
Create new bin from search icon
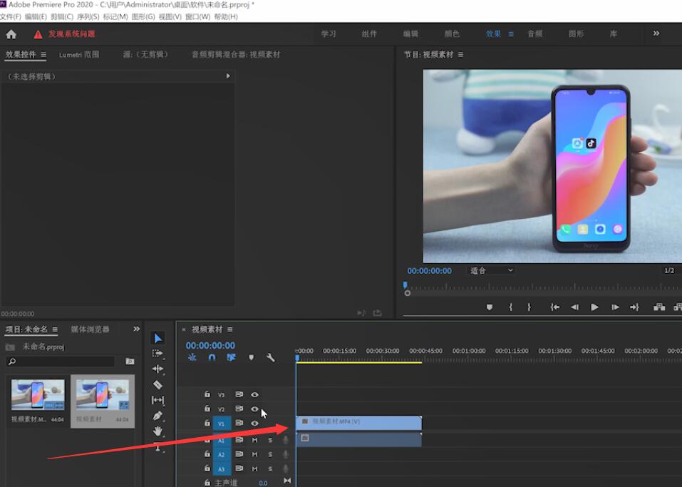coord(130,362)
